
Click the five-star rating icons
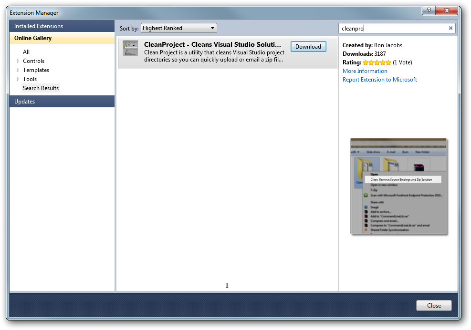pos(377,62)
